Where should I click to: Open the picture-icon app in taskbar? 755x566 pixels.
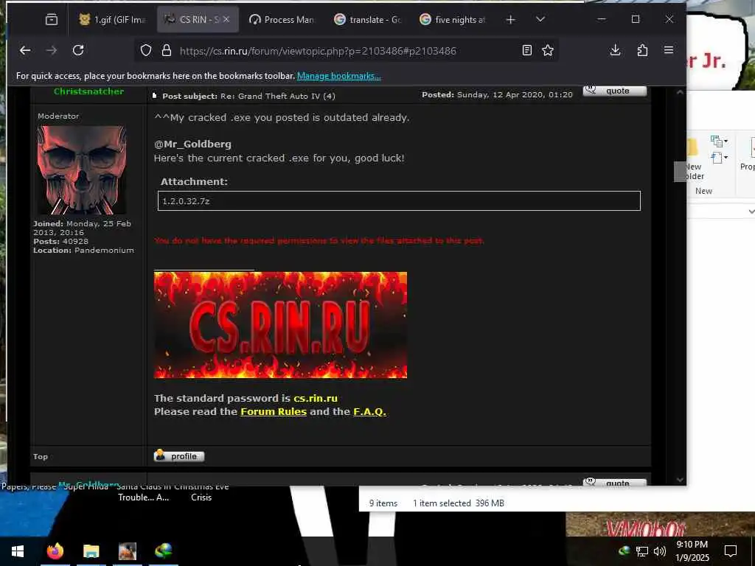128,551
